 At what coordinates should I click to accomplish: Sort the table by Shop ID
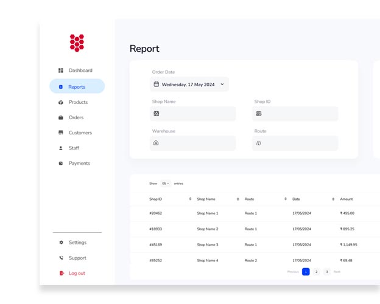coord(190,199)
